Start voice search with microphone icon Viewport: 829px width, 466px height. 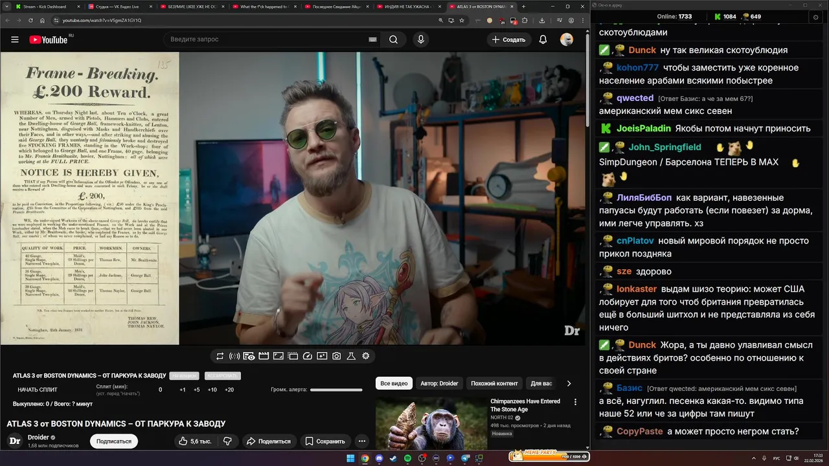click(x=421, y=39)
